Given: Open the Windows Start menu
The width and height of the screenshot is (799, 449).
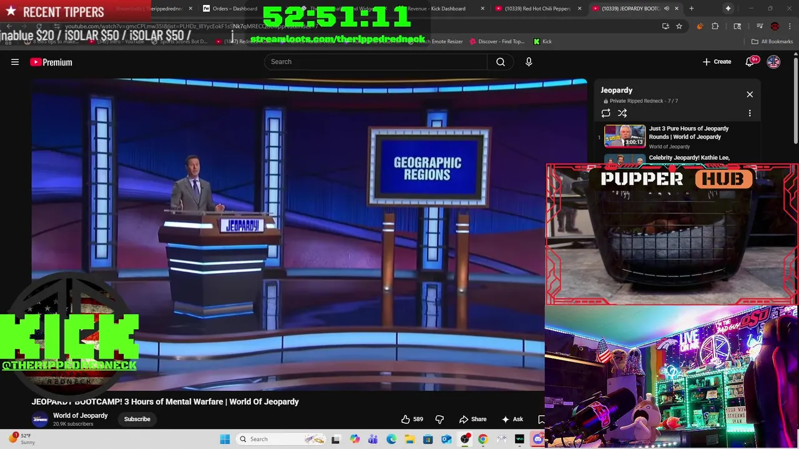Looking at the screenshot, I should (x=225, y=439).
